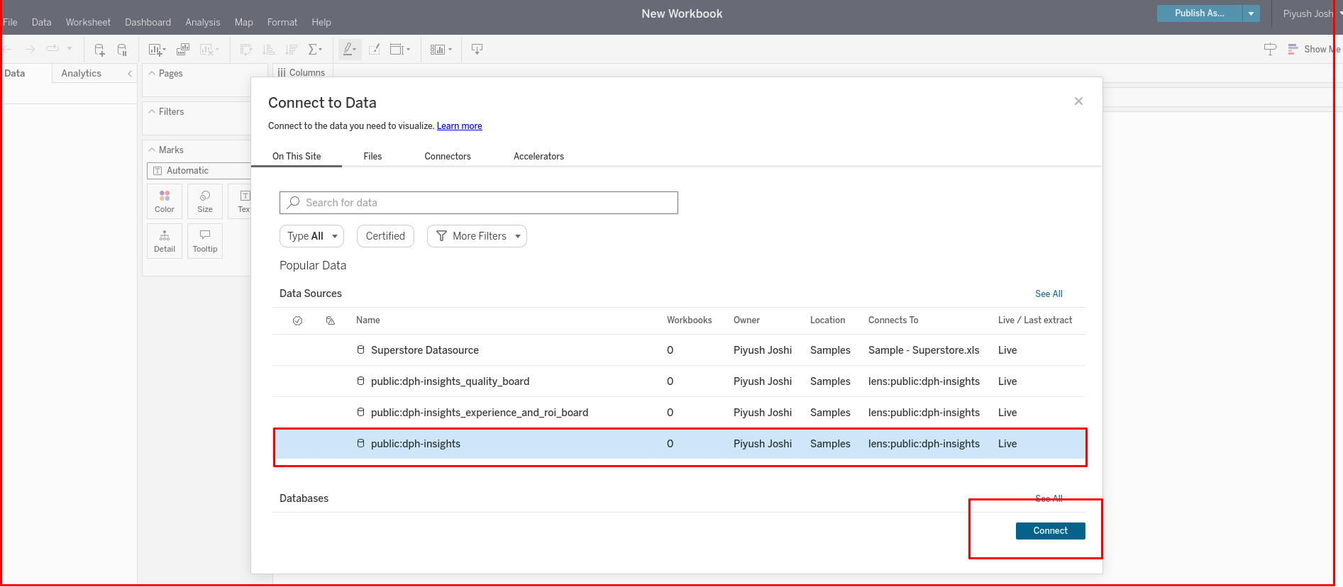
Task: Collapse the Pages shelf
Action: tap(152, 73)
